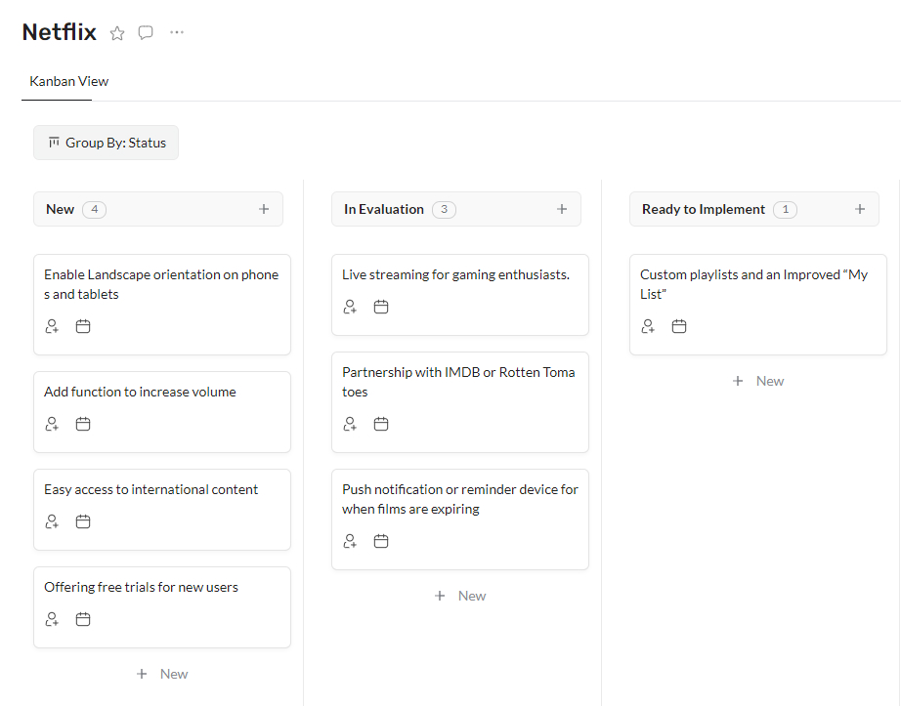Open Add function to increase volume card title
This screenshot has height=706, width=901.
point(140,392)
